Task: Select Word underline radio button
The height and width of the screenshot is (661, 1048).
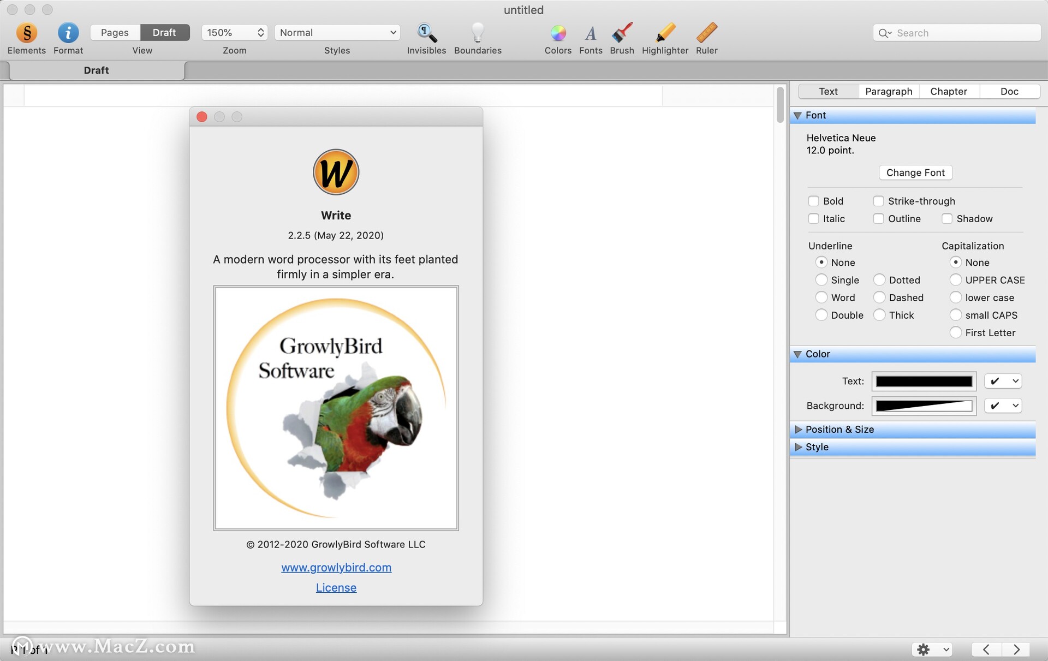Action: (821, 297)
